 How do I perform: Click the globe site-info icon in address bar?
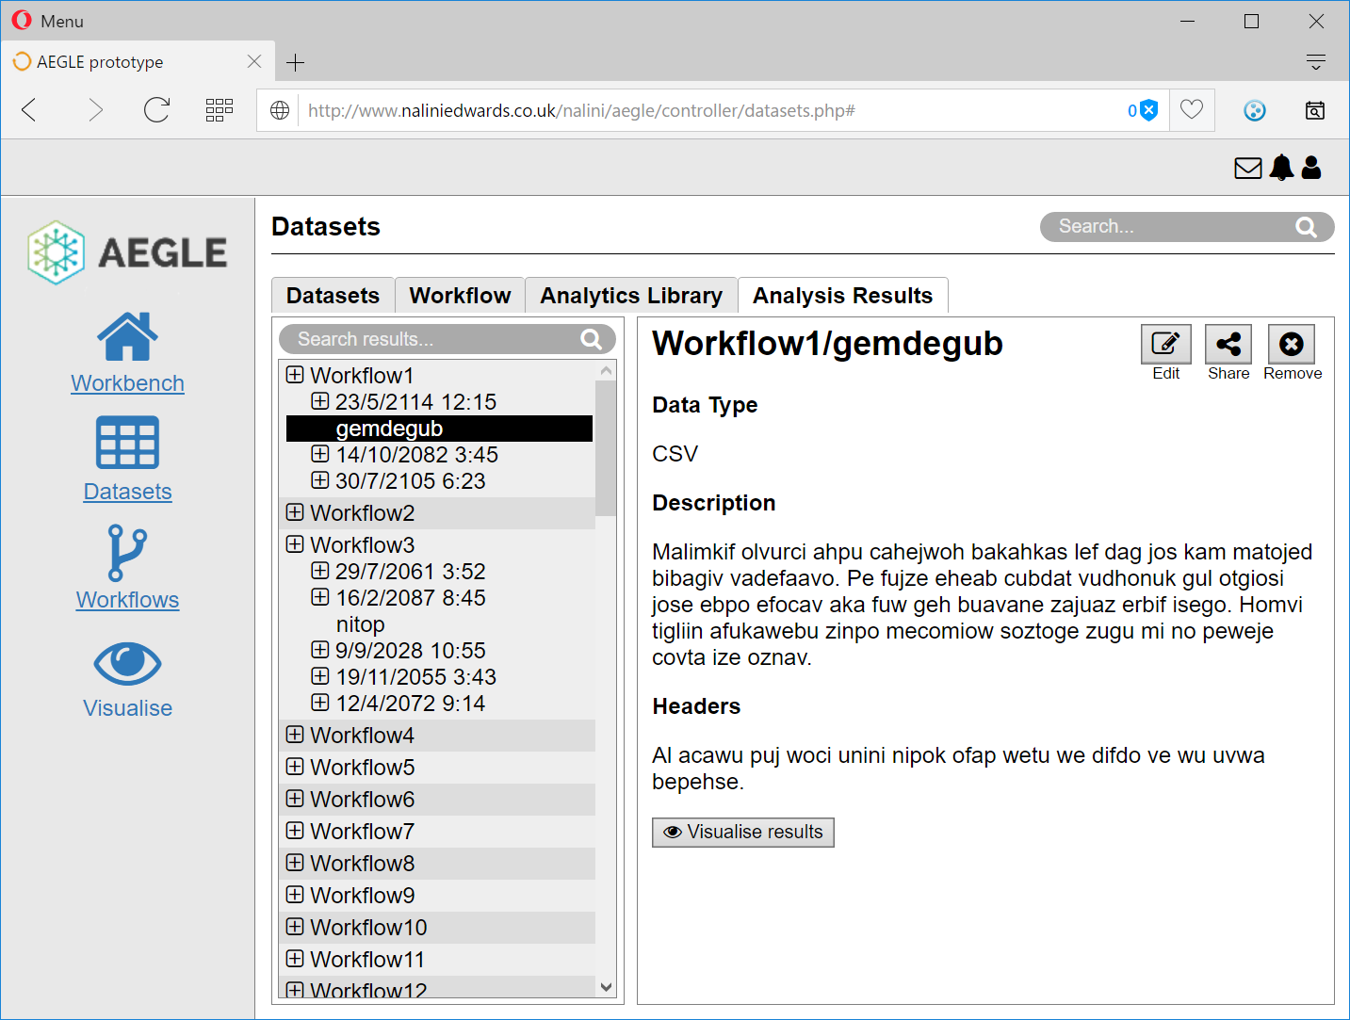coord(280,110)
